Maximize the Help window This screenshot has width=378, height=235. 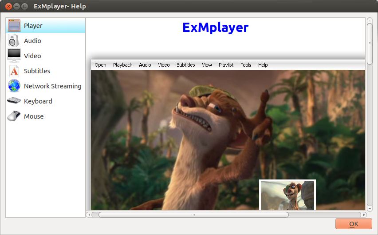[x=24, y=6]
